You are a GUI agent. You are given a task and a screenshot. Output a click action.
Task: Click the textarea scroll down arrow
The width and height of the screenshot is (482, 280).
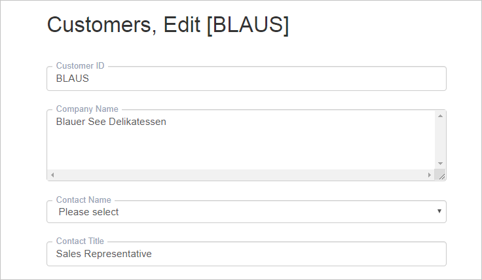click(x=440, y=164)
